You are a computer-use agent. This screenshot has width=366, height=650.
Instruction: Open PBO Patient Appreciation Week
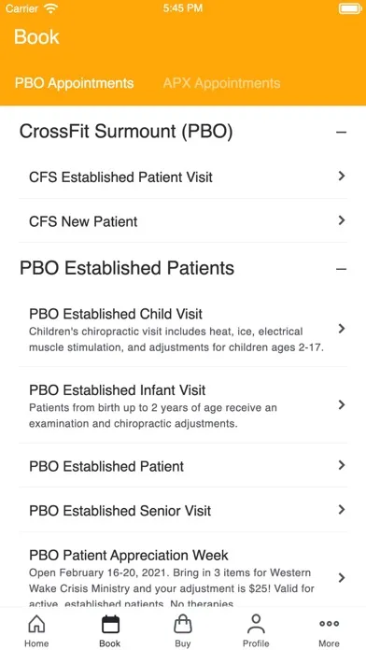[183, 572]
